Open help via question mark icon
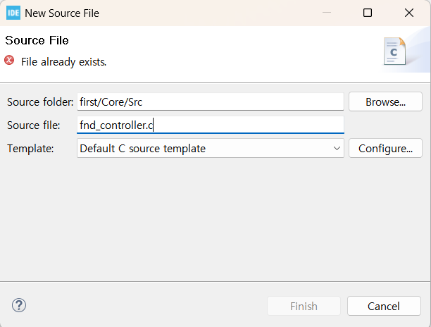Viewport: 431px width, 327px height. [19, 305]
